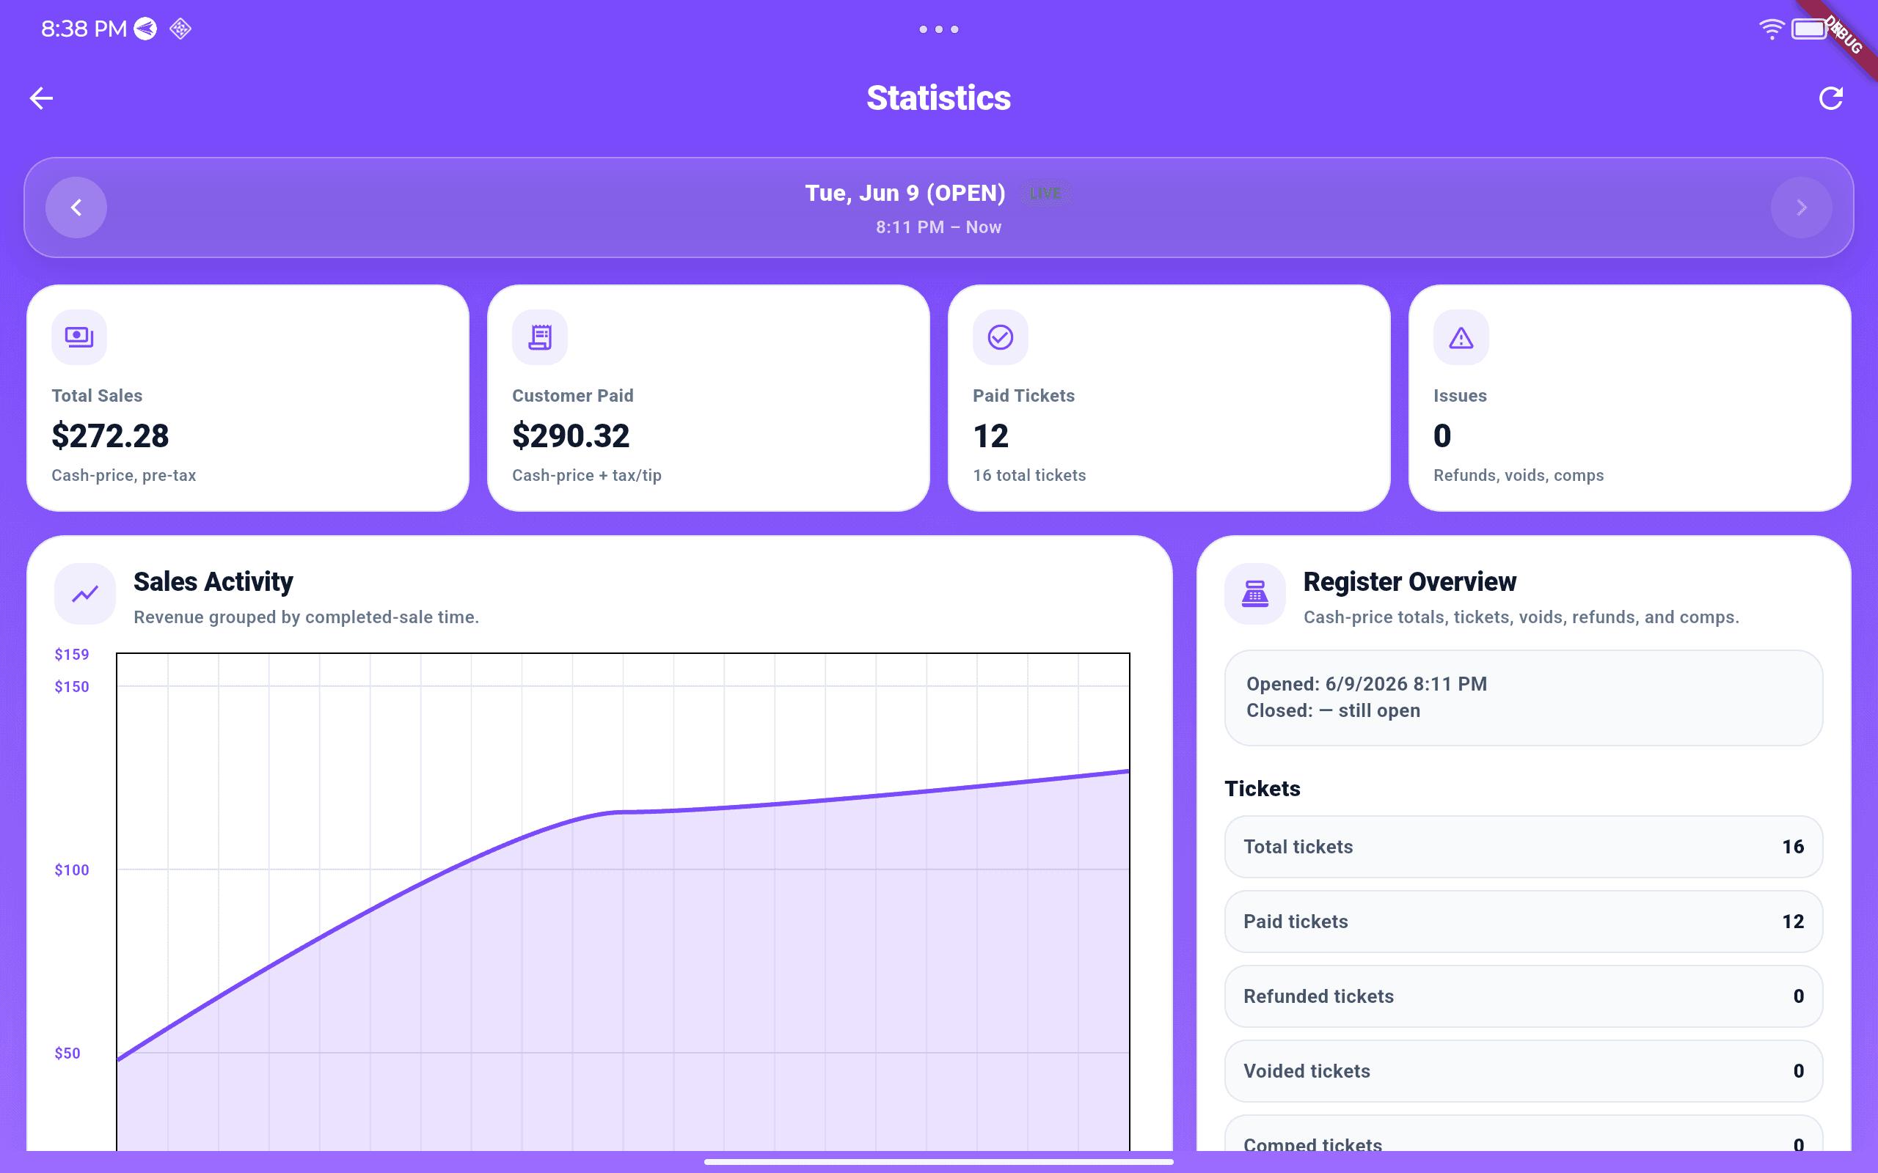Go to the previous day's register
The image size is (1878, 1173).
(76, 207)
